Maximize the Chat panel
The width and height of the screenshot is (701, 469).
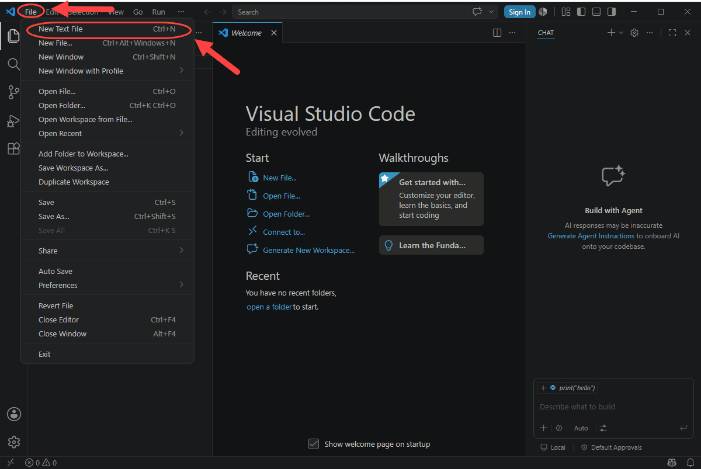tap(672, 33)
